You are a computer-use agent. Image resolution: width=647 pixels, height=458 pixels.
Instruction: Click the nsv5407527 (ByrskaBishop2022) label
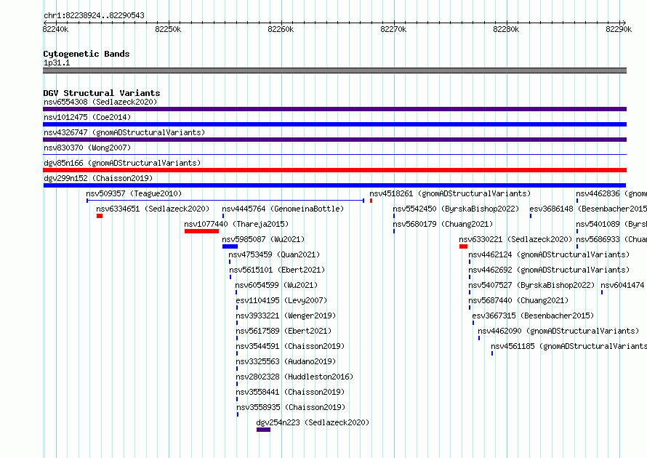pos(531,285)
